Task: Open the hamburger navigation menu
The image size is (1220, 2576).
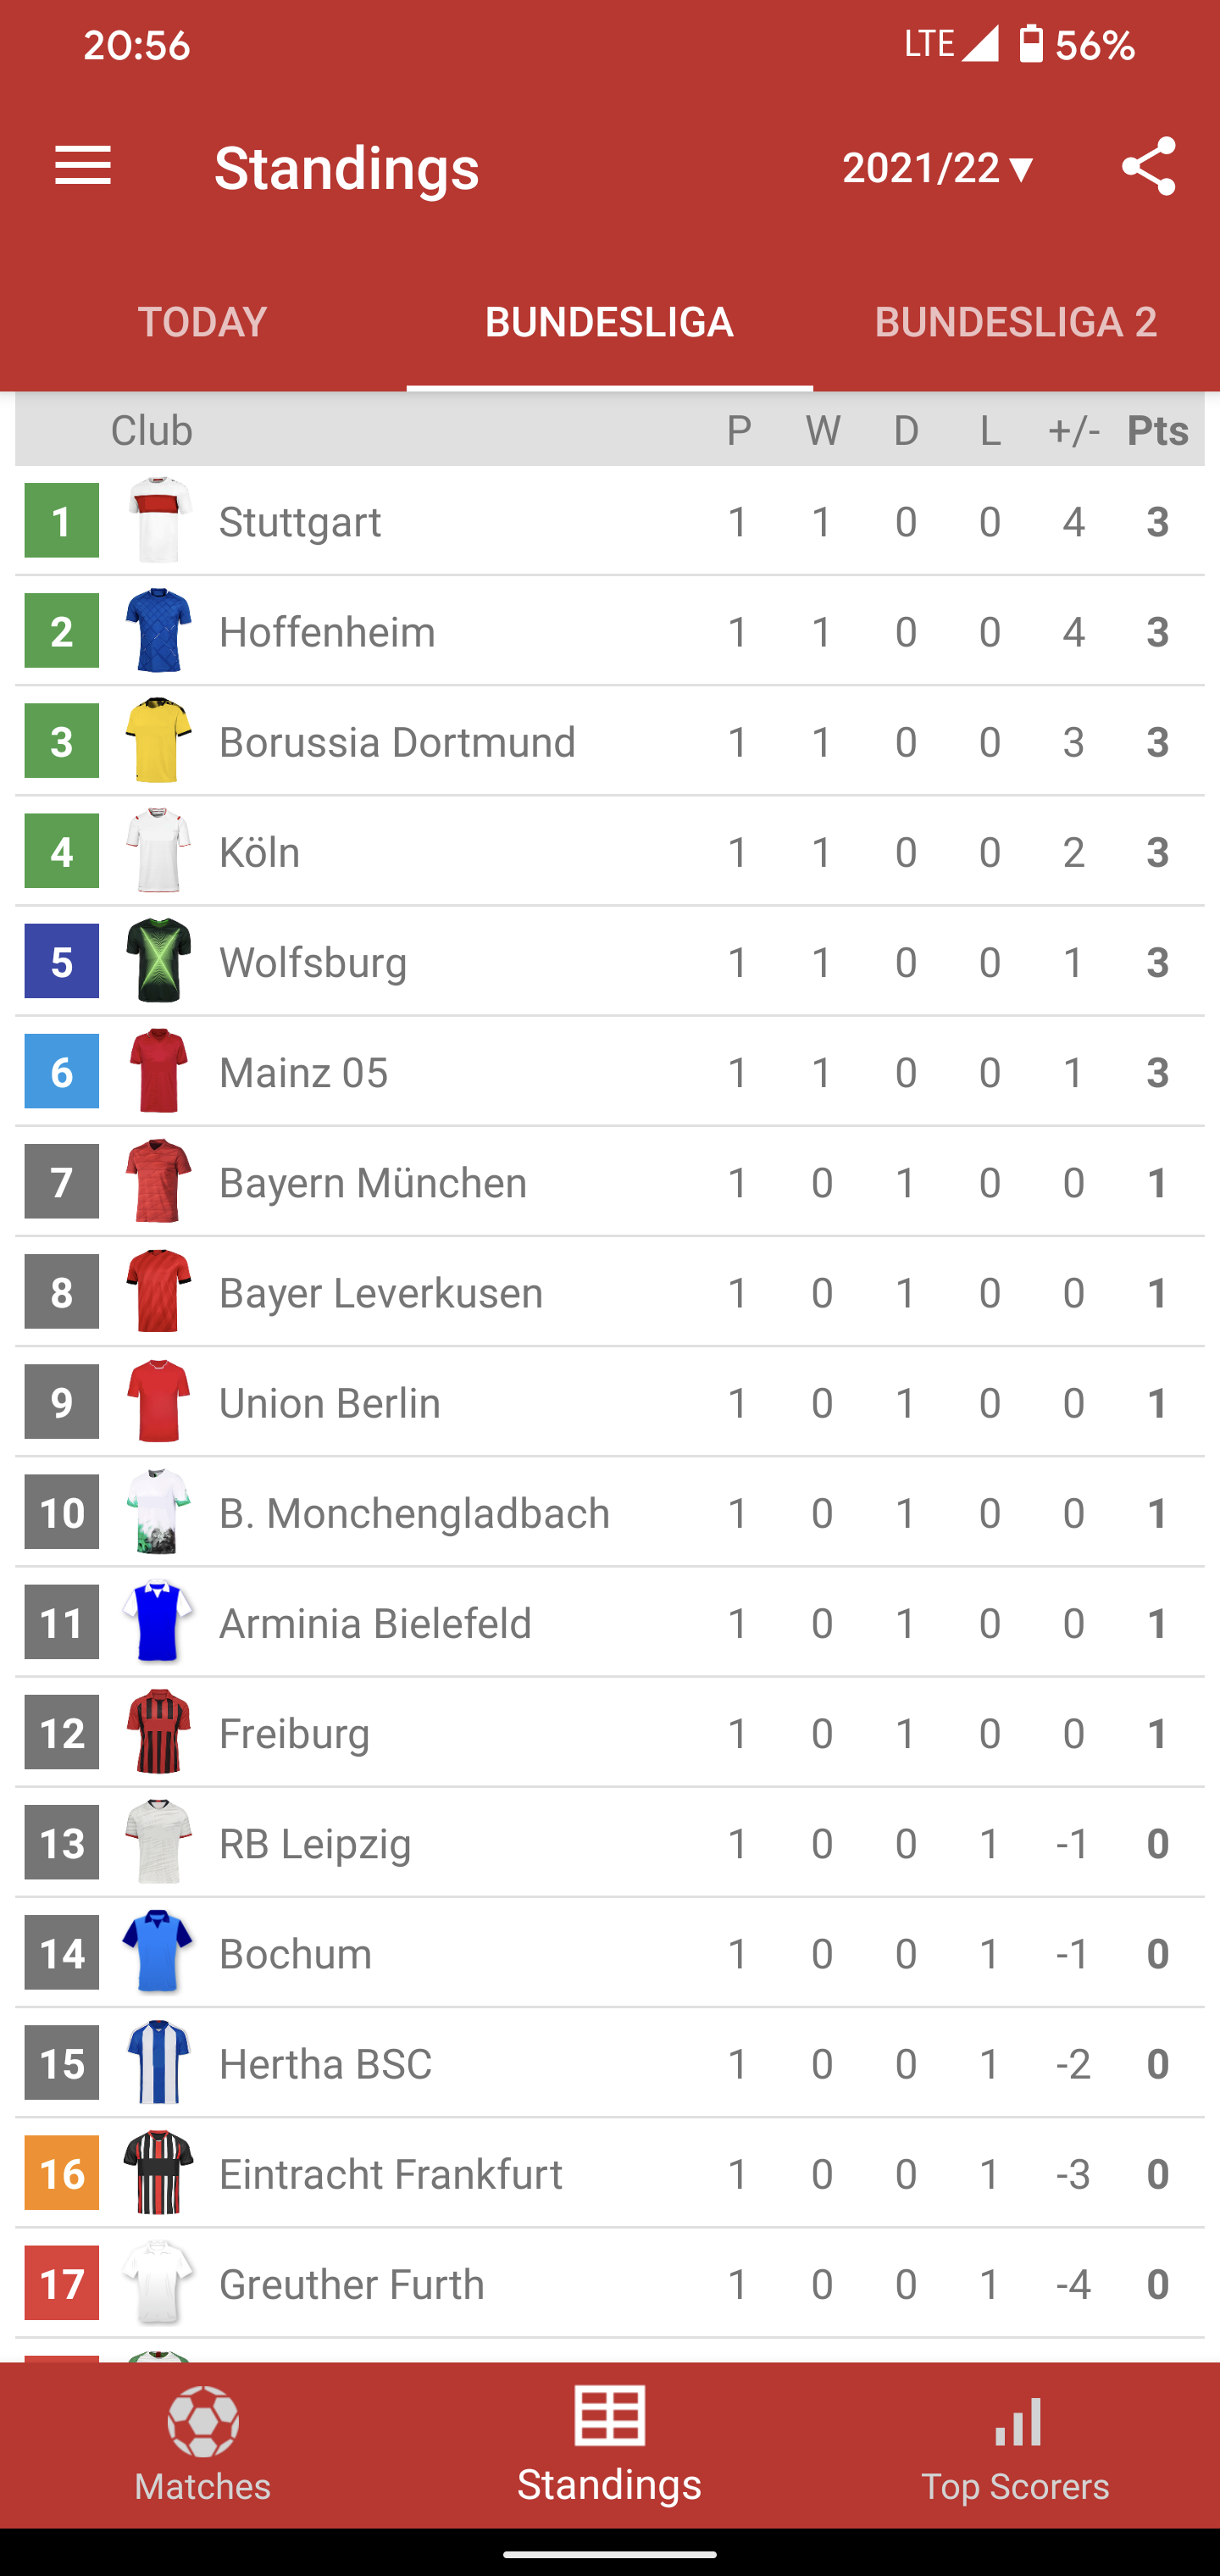Action: click(83, 166)
